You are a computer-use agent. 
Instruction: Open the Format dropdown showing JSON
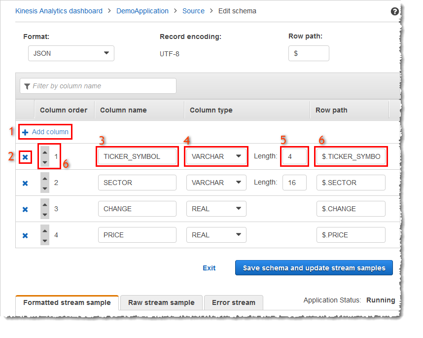click(x=71, y=53)
